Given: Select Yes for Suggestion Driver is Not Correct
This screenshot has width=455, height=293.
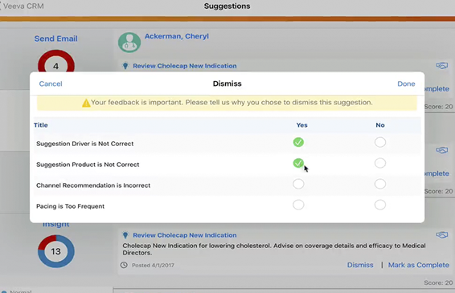Looking at the screenshot, I should click(x=298, y=142).
